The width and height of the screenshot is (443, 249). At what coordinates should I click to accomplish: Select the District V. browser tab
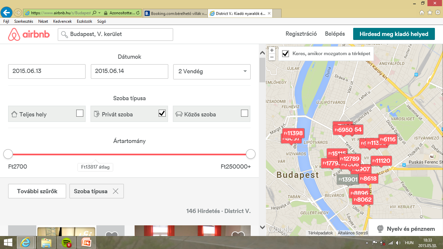pyautogui.click(x=240, y=13)
